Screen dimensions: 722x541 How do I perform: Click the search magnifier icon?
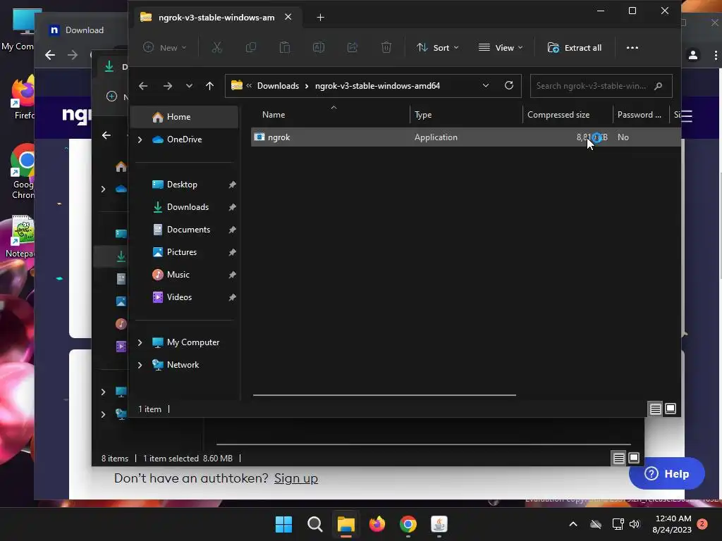click(659, 85)
